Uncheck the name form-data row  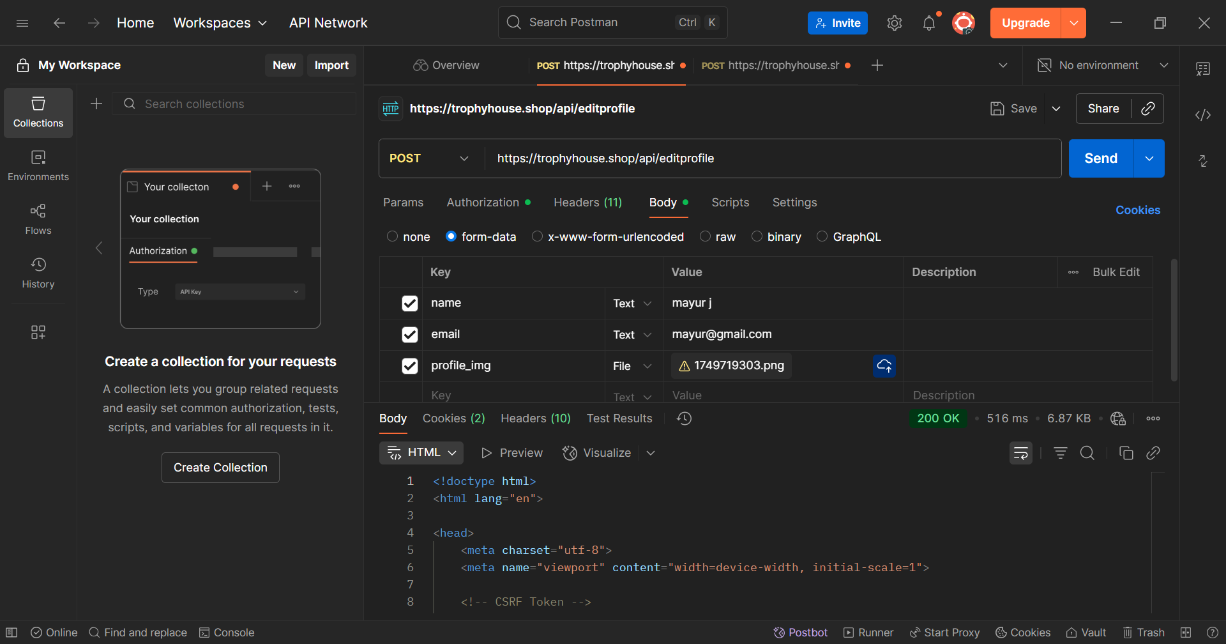pos(410,303)
